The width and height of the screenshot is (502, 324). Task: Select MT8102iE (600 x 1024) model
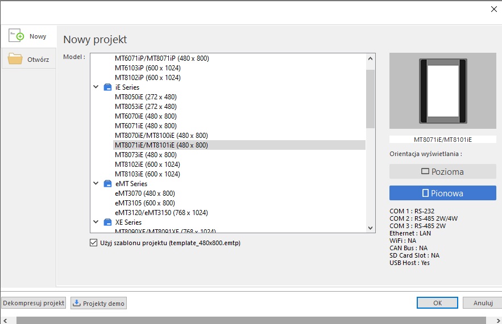pos(147,165)
